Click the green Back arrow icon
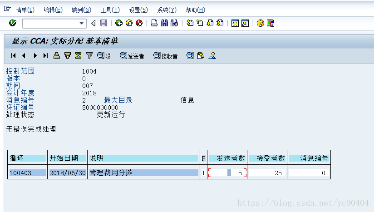 119,23
